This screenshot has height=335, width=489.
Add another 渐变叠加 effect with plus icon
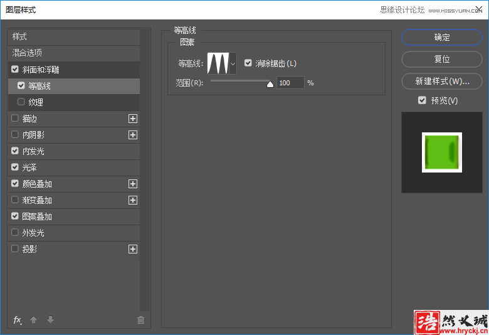133,200
